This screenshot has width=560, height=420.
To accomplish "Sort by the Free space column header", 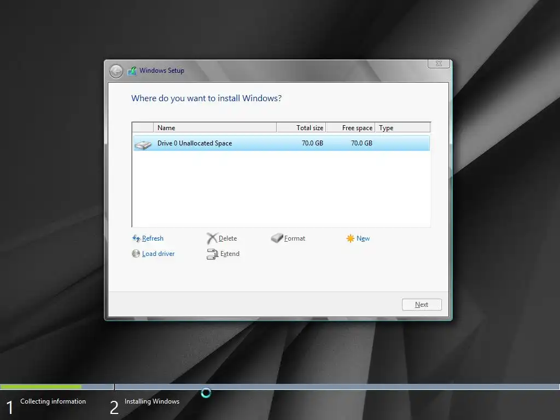I will (x=351, y=127).
